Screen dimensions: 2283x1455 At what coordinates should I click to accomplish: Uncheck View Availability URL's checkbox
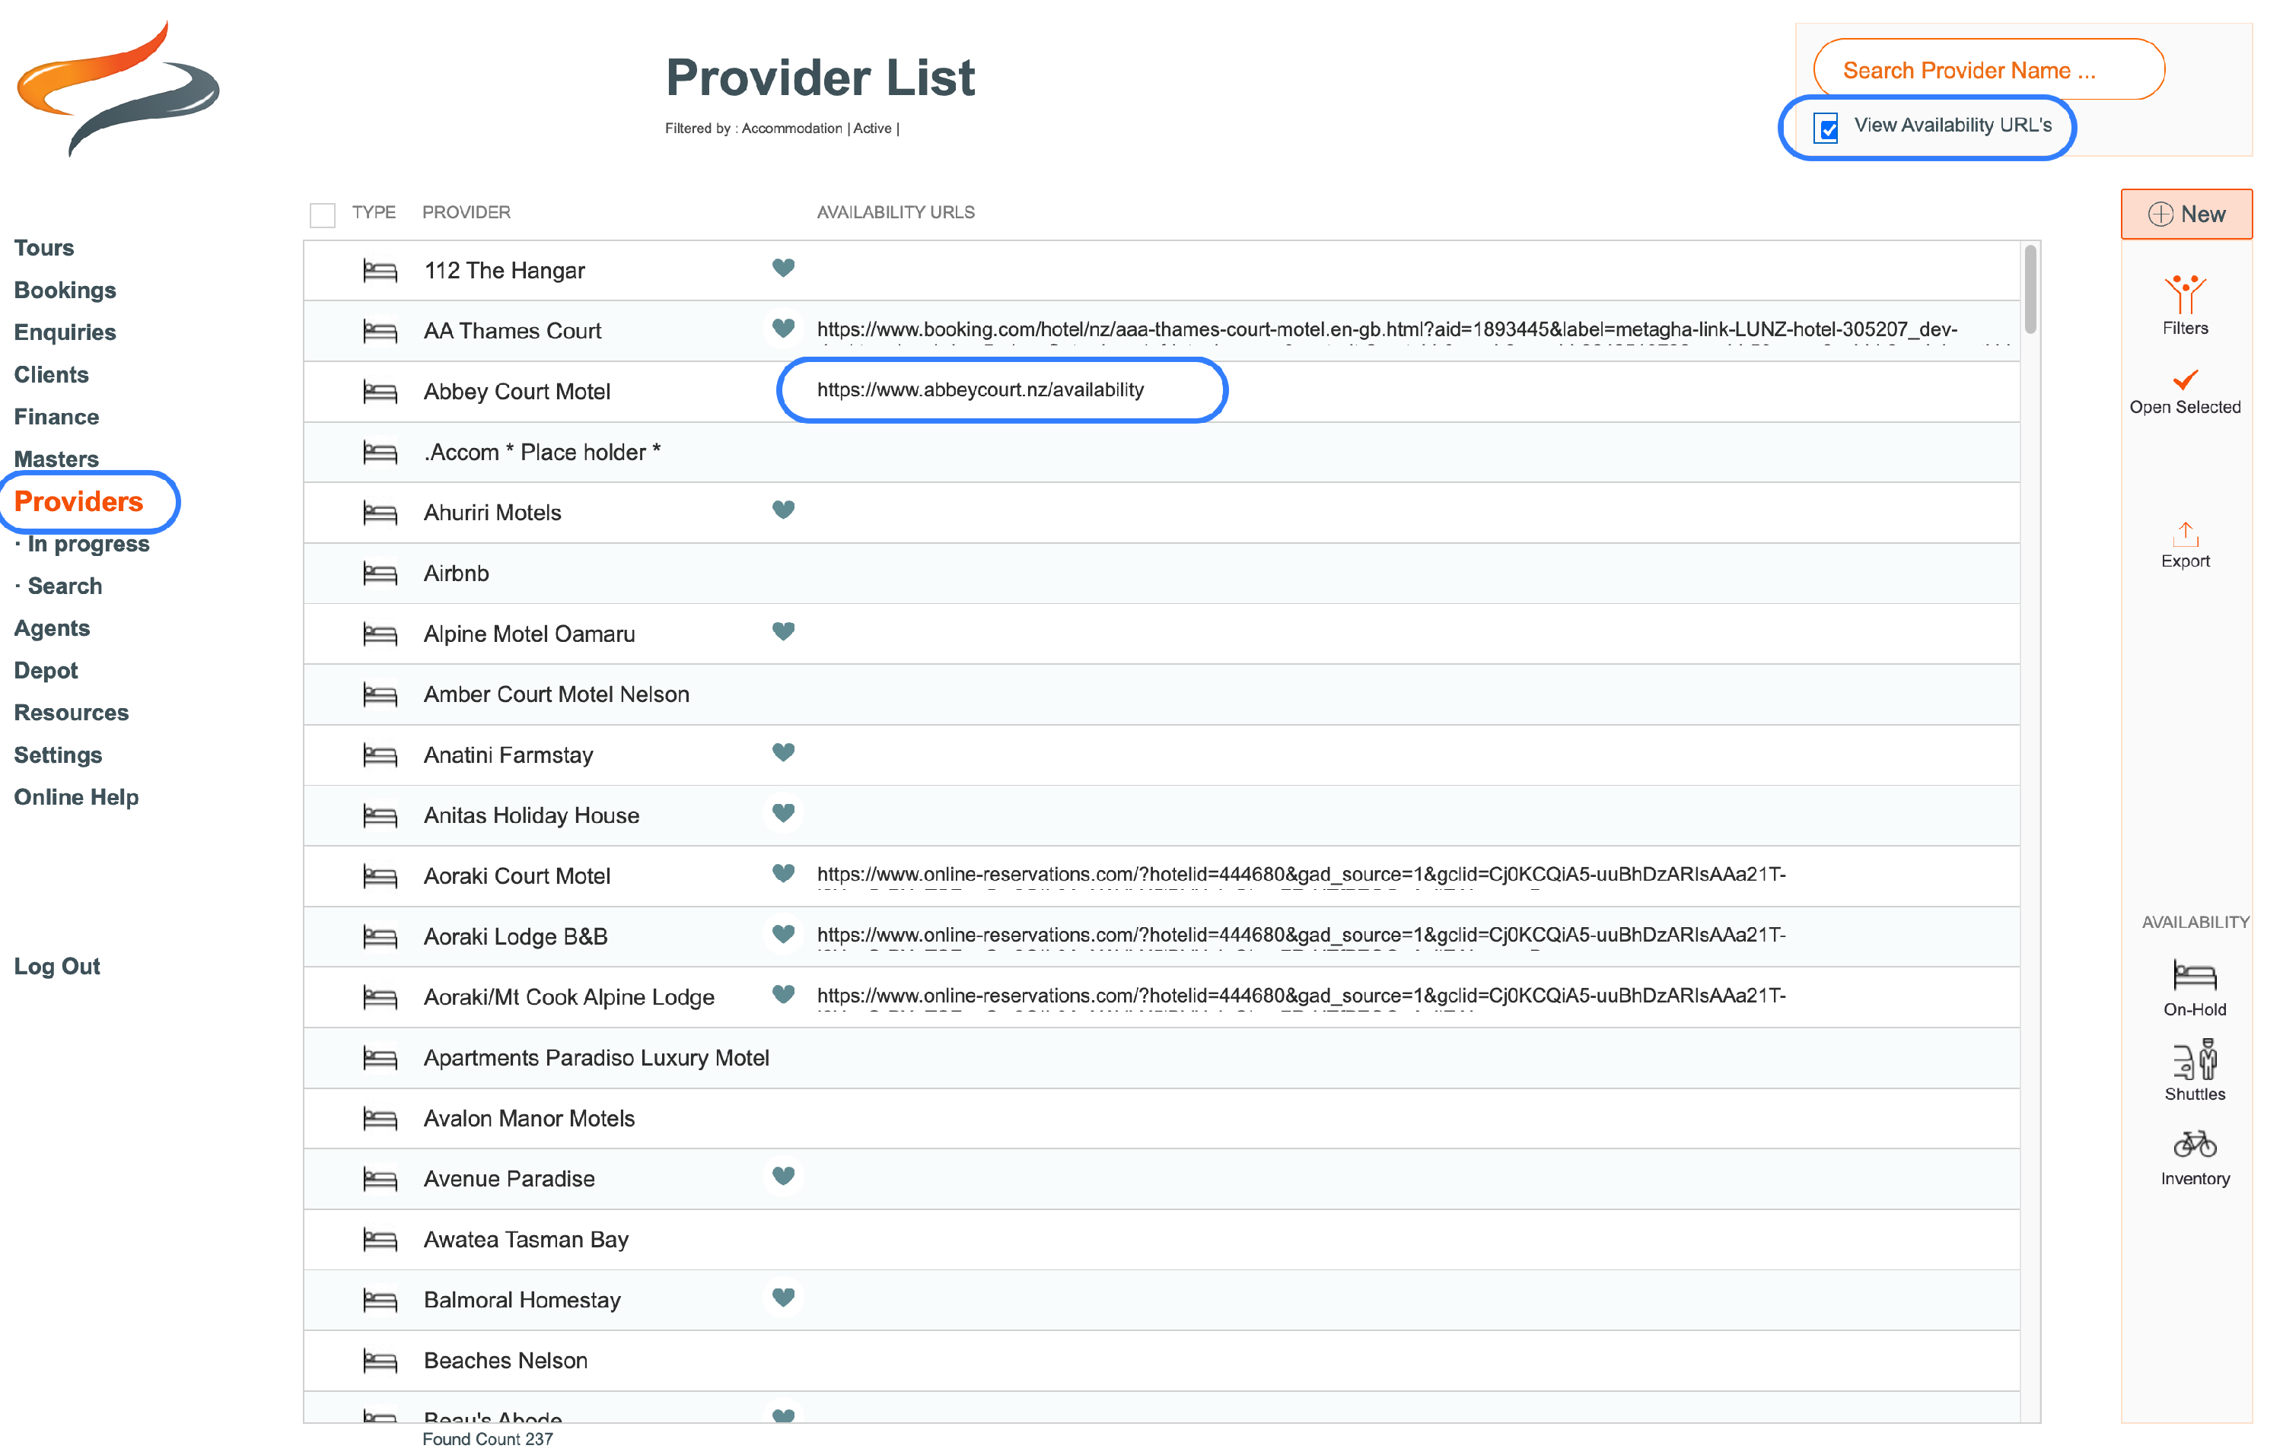[x=1827, y=127]
